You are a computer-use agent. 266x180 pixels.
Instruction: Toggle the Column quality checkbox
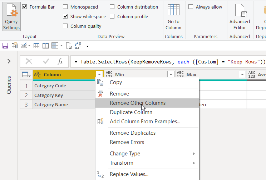pos(65,26)
